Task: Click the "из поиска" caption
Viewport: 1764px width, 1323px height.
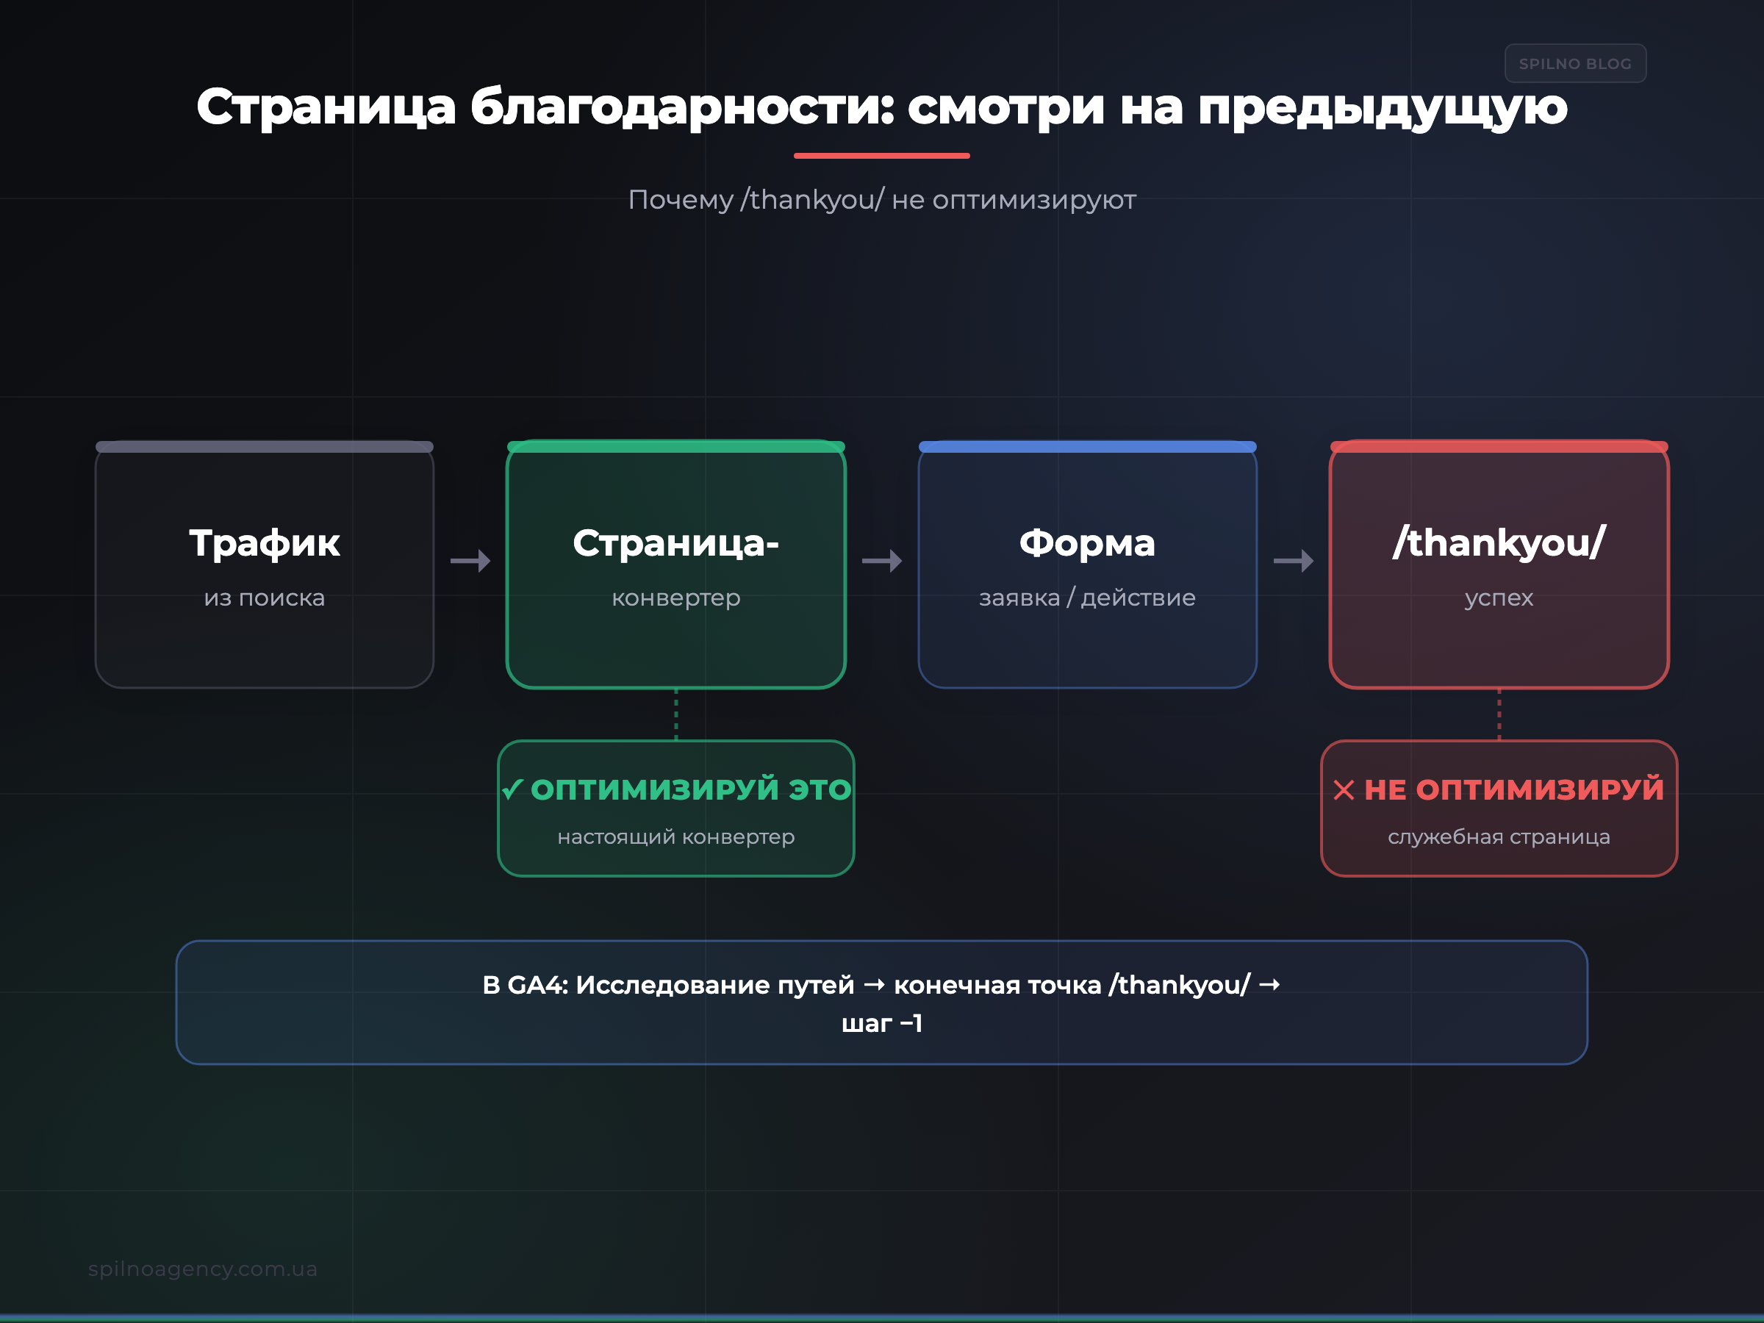Action: pos(265,598)
